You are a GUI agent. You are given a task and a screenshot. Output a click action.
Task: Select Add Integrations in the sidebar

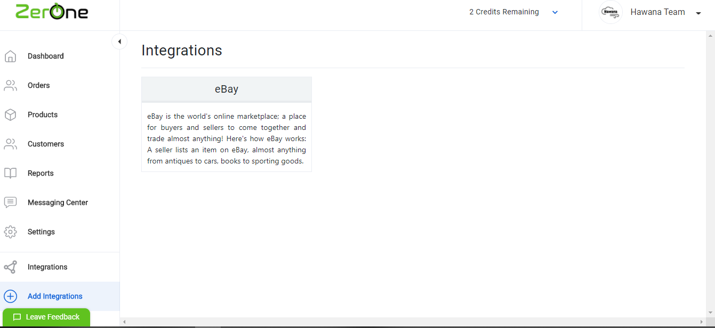click(60, 296)
